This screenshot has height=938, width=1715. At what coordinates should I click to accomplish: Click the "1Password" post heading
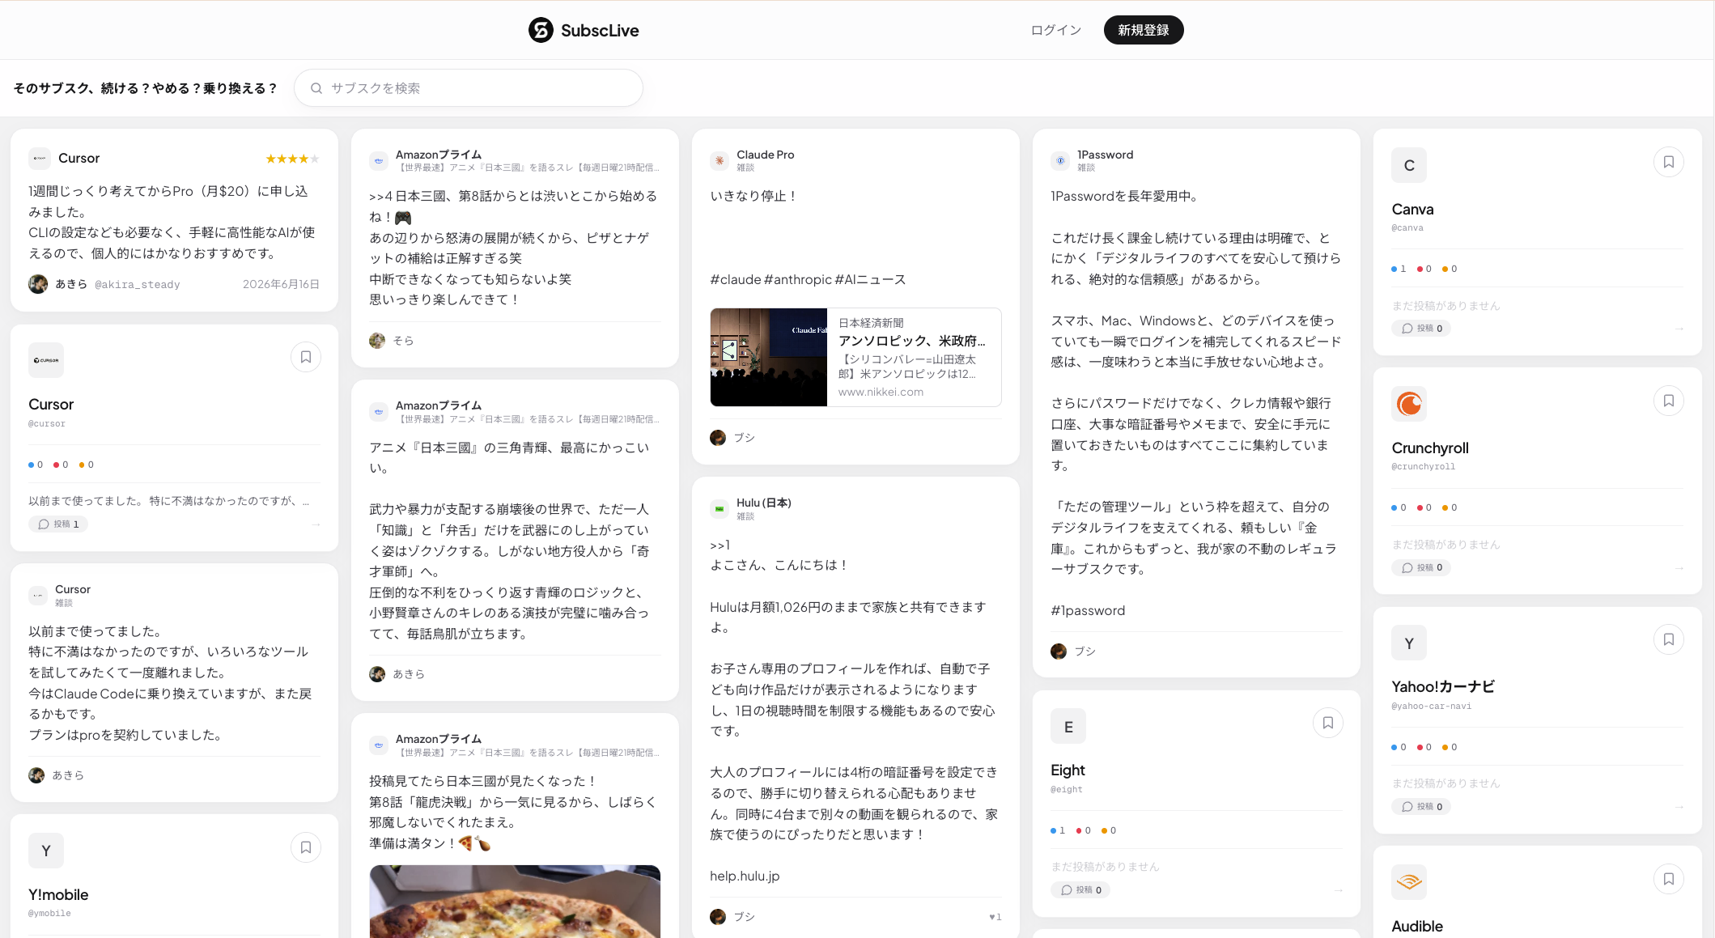coord(1105,155)
